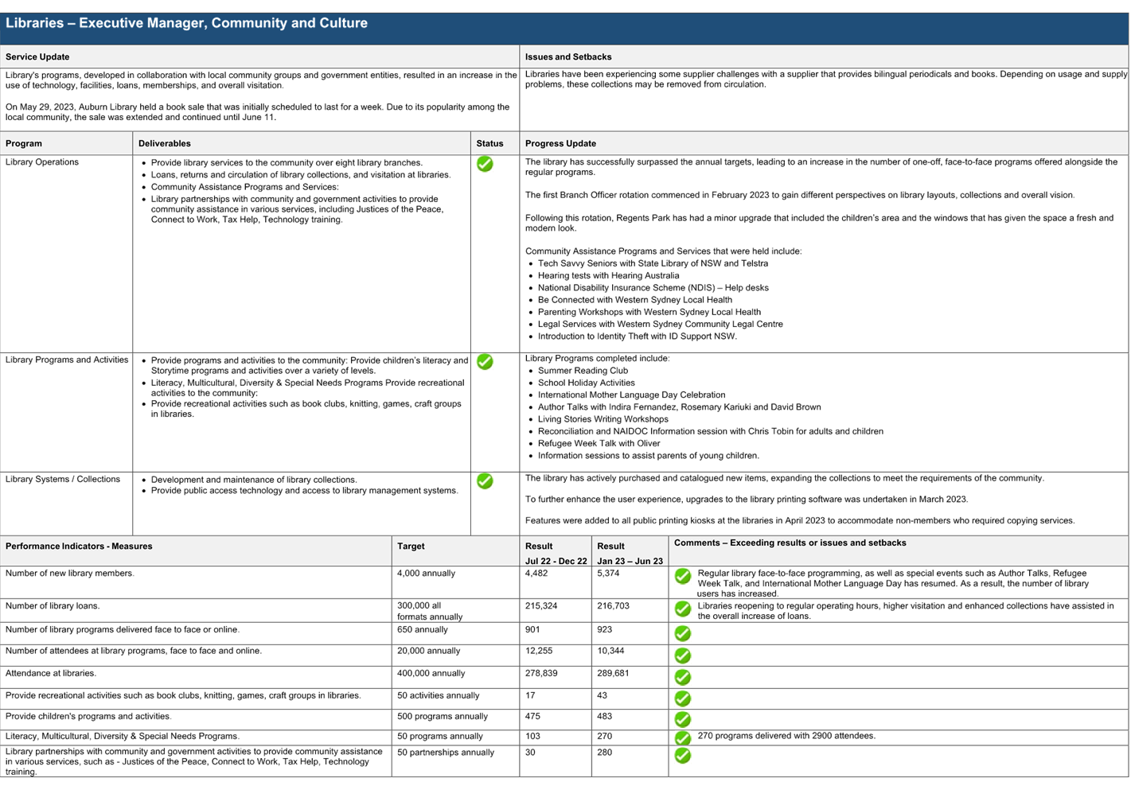Click the Result Jan 23 – Jun 23 header
Viewport: 1131px width, 786px height.
(630, 553)
